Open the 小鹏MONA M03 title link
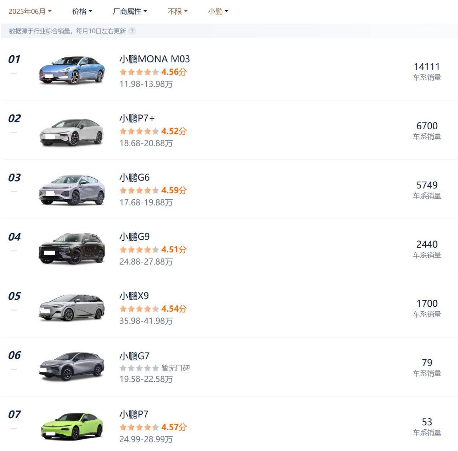 point(155,59)
